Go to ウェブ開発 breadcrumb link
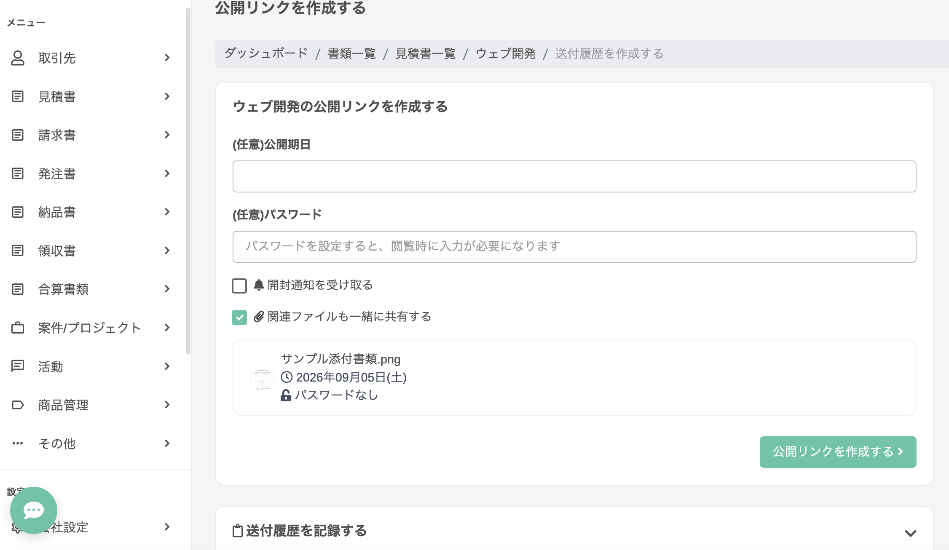Image resolution: width=949 pixels, height=550 pixels. [x=506, y=53]
